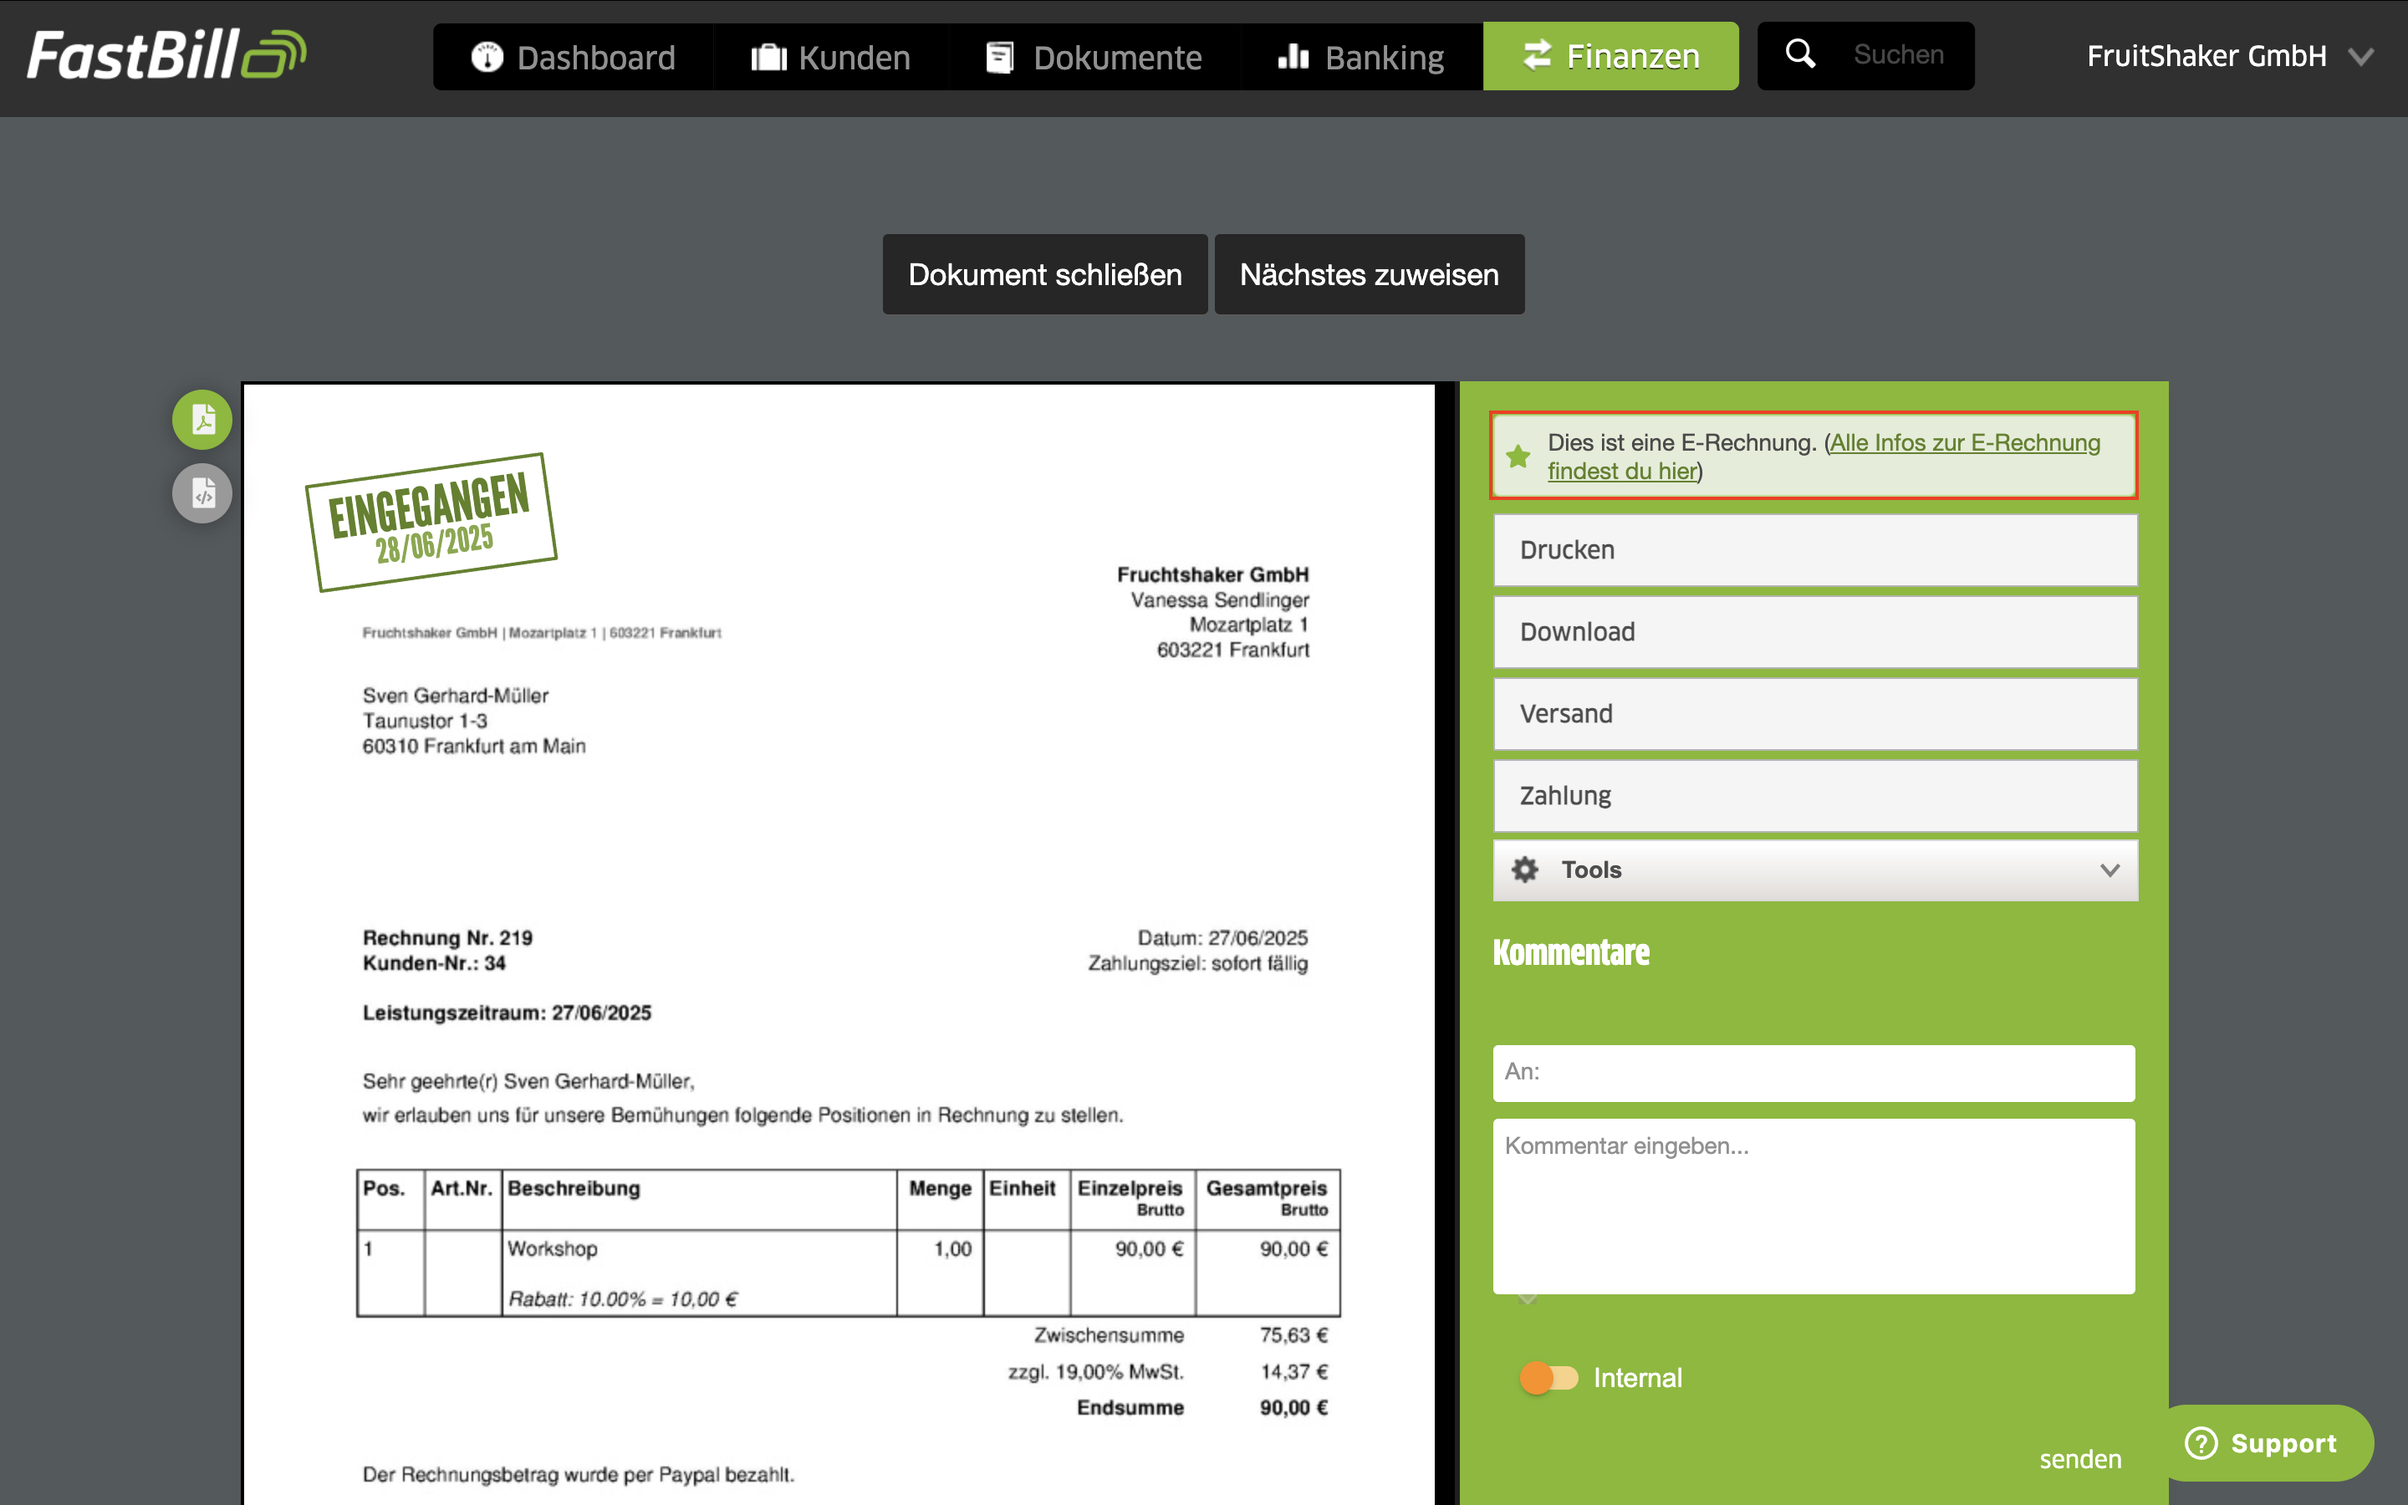Click the Taunustor 1-3 address line
This screenshot has width=2408, height=1505.
(425, 721)
